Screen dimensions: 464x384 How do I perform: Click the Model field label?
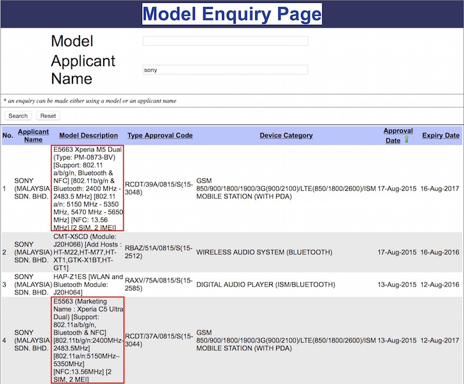tap(72, 41)
